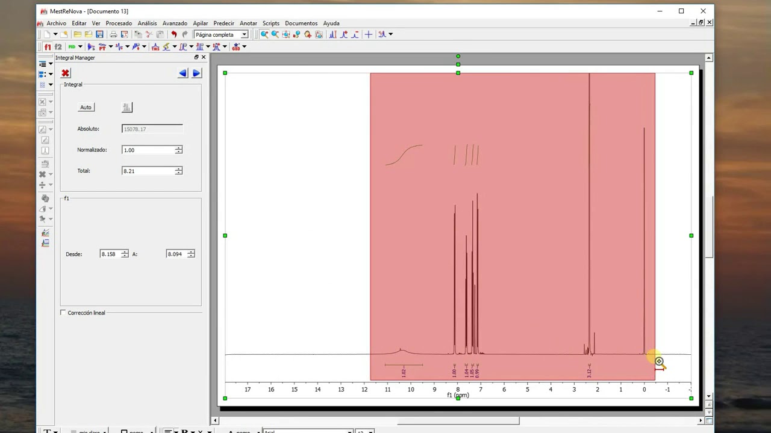Viewport: 771px width, 433px height.
Task: Increase the Total value with up stepper
Action: click(179, 169)
